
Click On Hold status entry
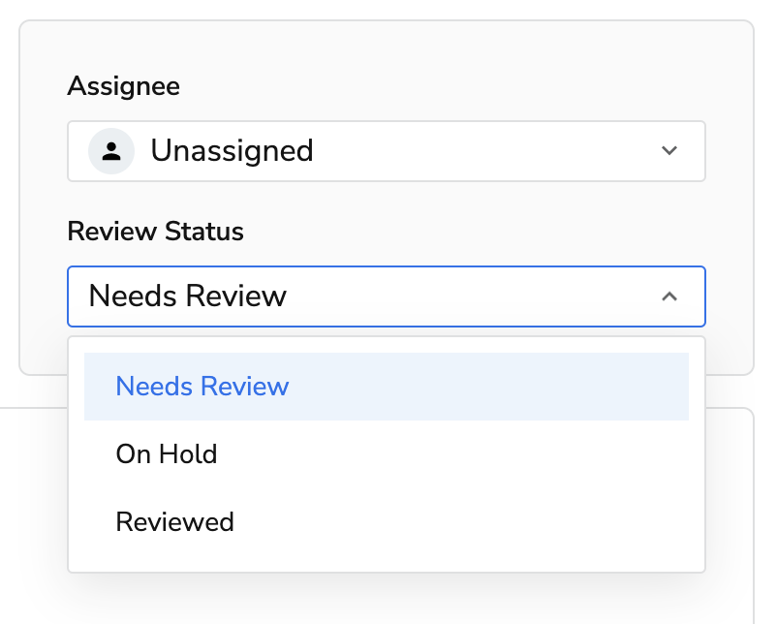pos(166,453)
